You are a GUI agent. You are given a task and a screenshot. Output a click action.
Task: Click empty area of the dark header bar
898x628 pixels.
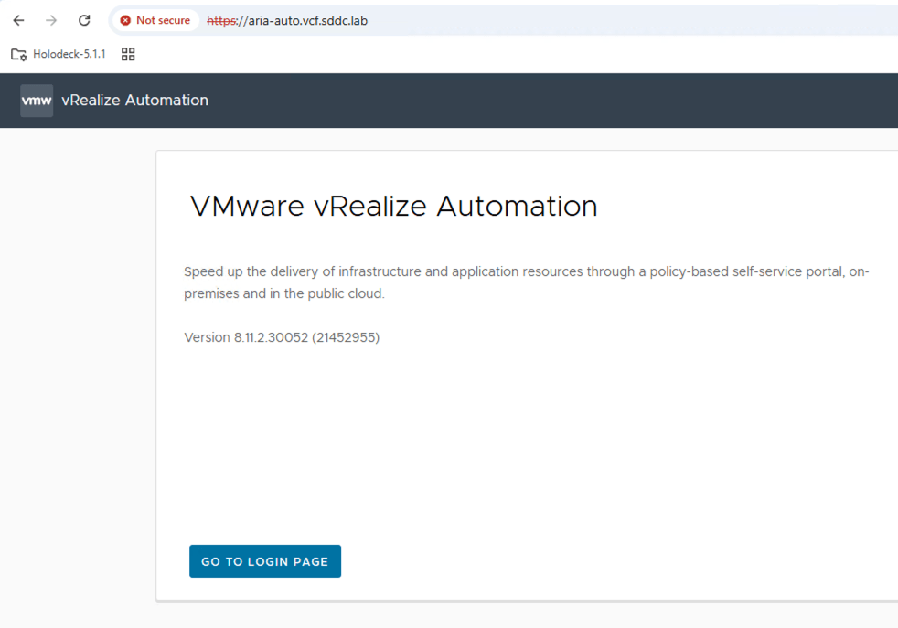click(x=549, y=101)
